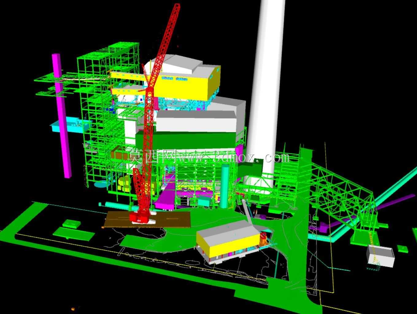
Task: Pick the magenta vertical column on left
Action: [62, 115]
